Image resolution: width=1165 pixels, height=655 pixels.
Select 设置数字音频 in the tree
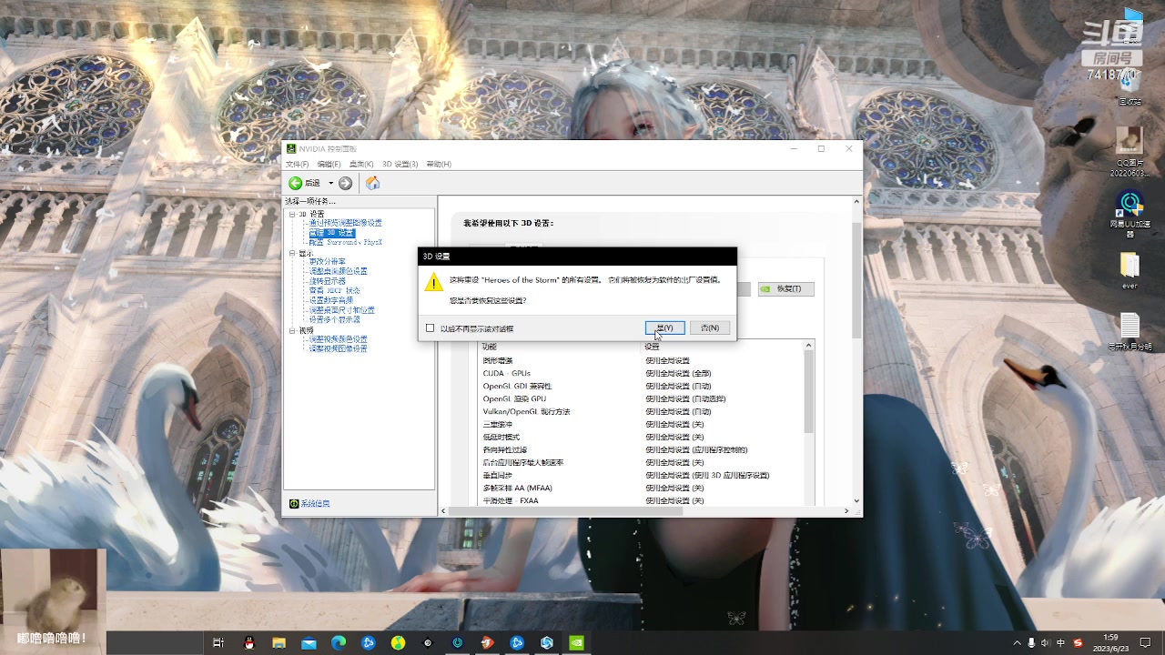pyautogui.click(x=330, y=300)
